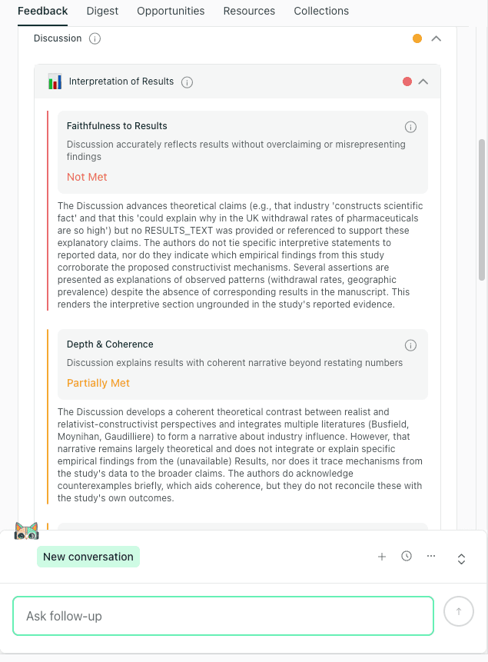The height and width of the screenshot is (662, 488).
Task: Click the plus icon in the chat bar
Action: [382, 556]
